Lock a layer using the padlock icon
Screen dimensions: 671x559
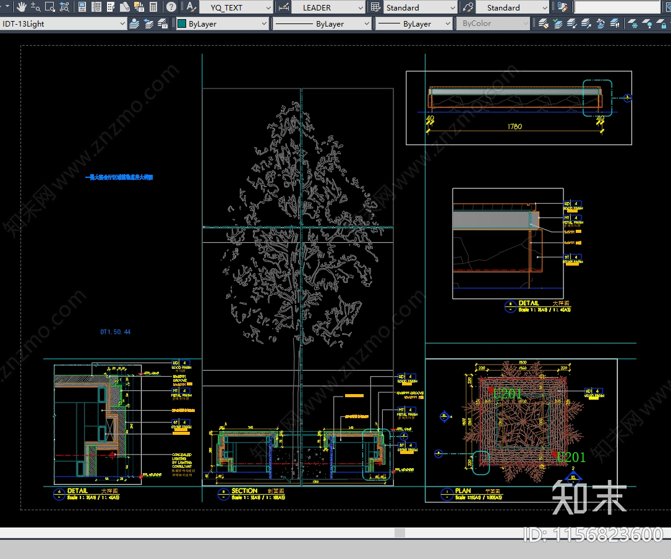tap(662, 23)
